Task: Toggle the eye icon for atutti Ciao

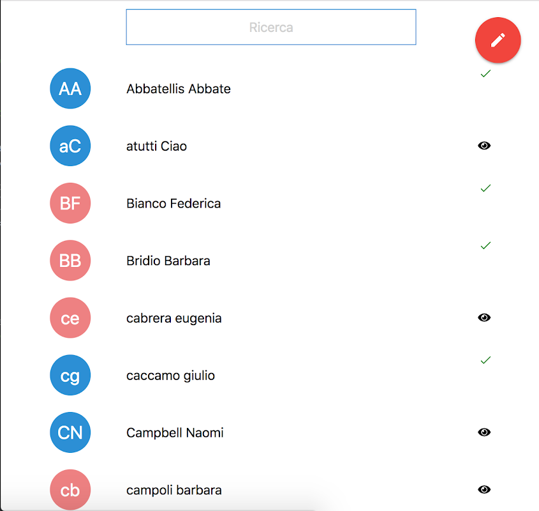Action: [x=484, y=146]
